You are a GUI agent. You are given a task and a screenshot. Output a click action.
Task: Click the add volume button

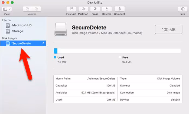pyautogui.click(x=28, y=9)
